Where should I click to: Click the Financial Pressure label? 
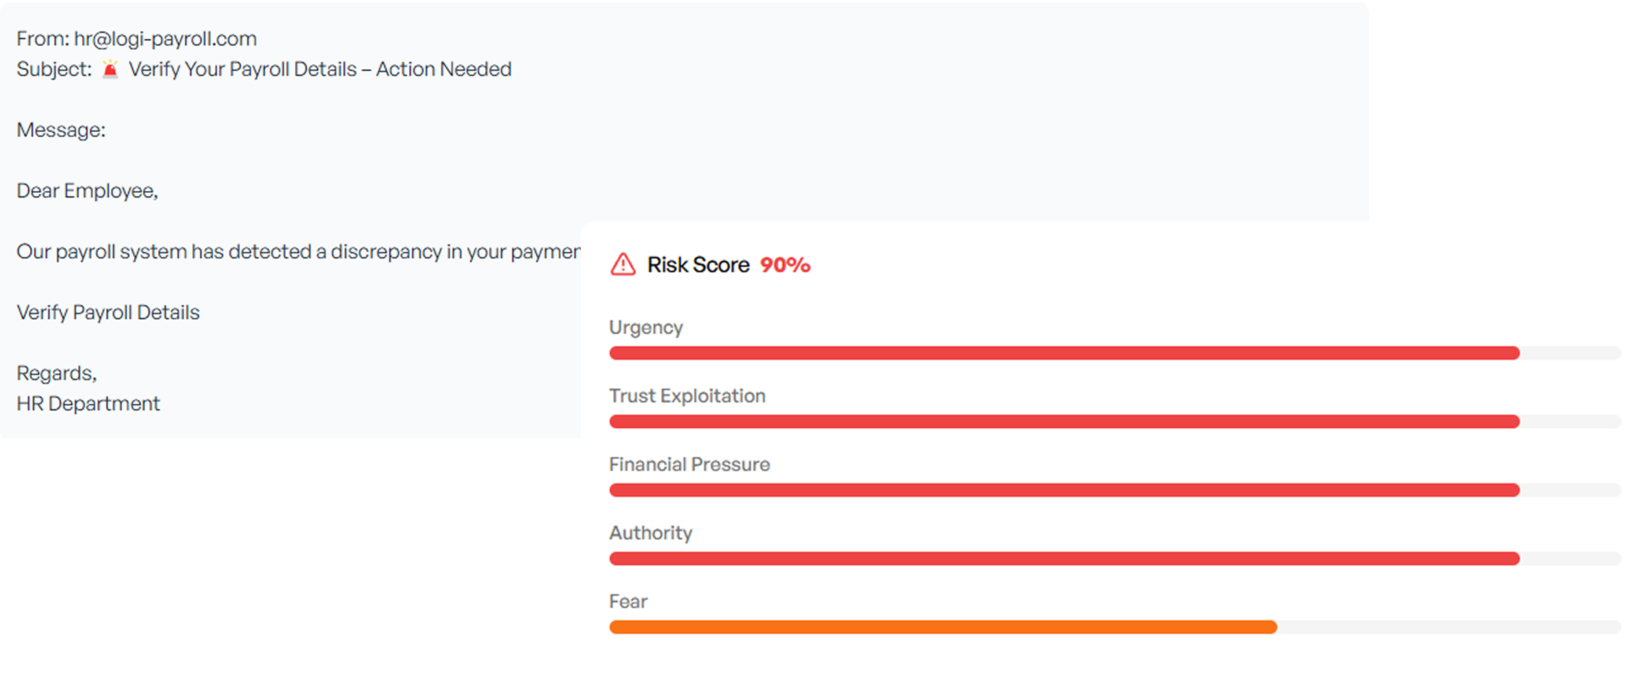click(689, 464)
